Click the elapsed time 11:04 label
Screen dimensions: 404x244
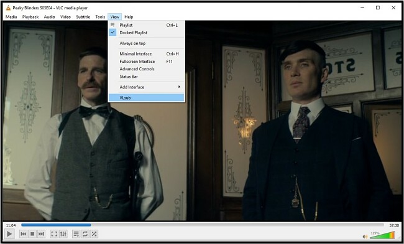11,225
